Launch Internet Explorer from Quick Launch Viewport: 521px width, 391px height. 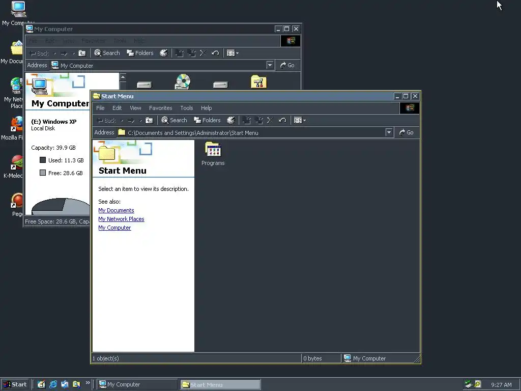(x=53, y=384)
